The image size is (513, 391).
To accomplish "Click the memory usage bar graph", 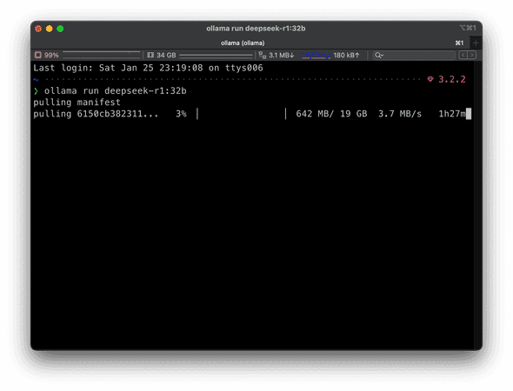I will point(216,56).
